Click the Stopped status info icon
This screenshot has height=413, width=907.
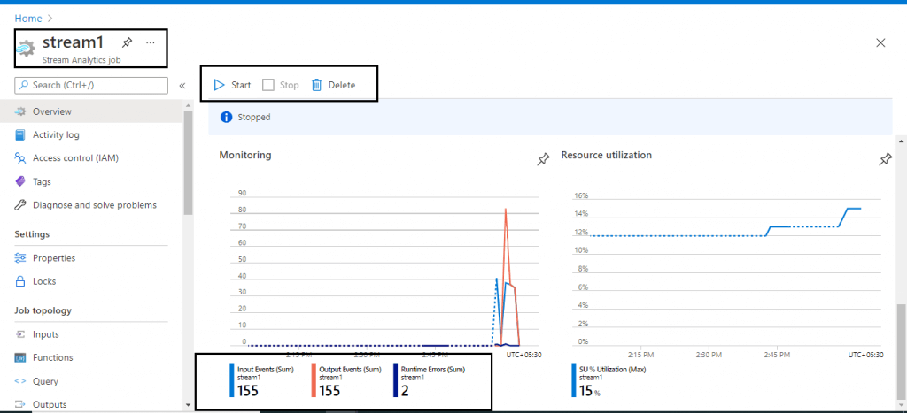click(226, 117)
